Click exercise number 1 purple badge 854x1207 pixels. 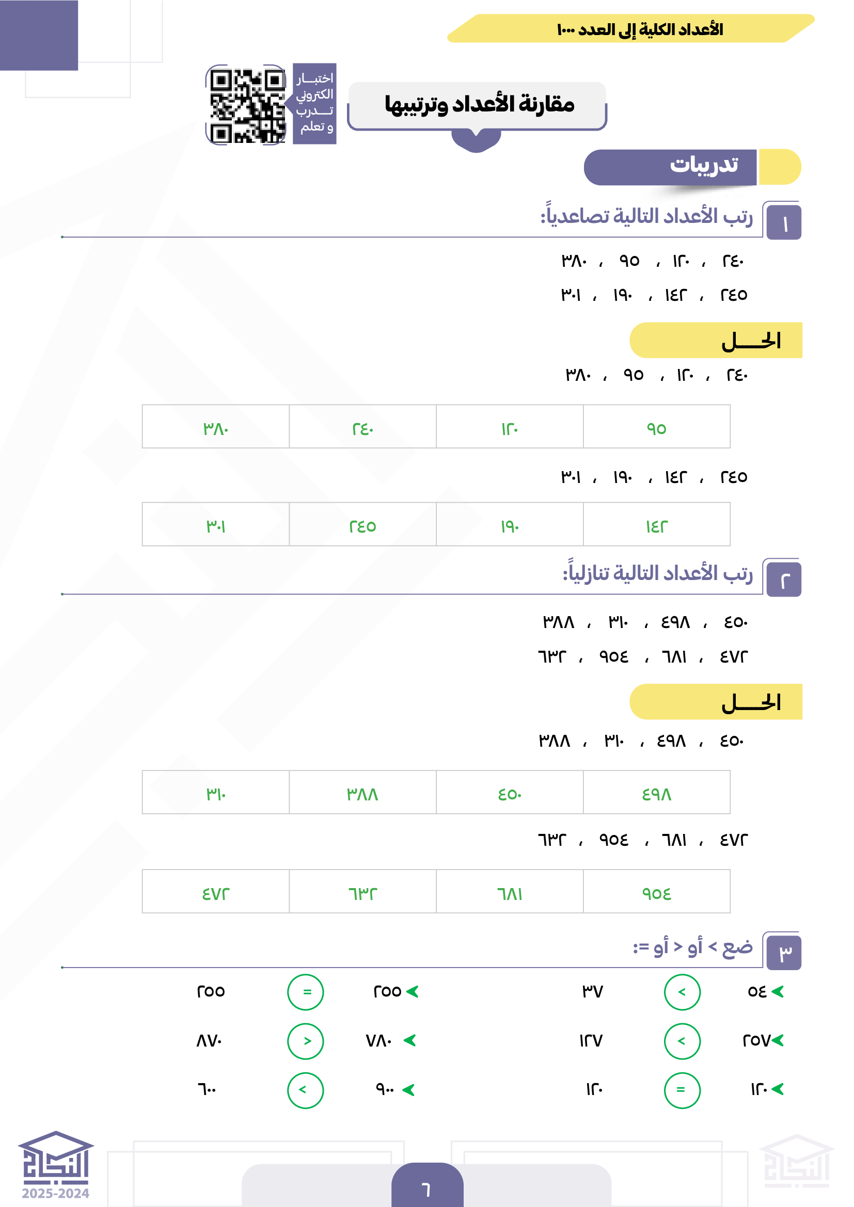(784, 223)
